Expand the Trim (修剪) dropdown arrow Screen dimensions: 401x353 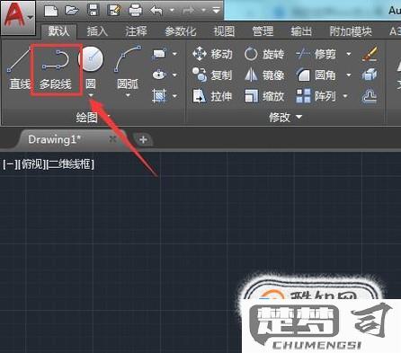(349, 54)
